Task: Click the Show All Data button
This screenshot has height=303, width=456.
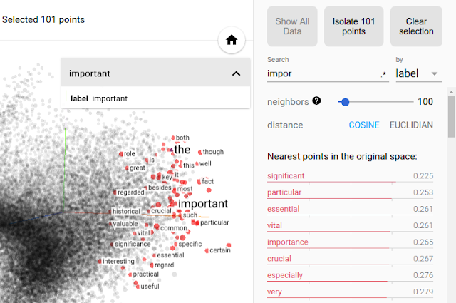Action: pos(292,26)
